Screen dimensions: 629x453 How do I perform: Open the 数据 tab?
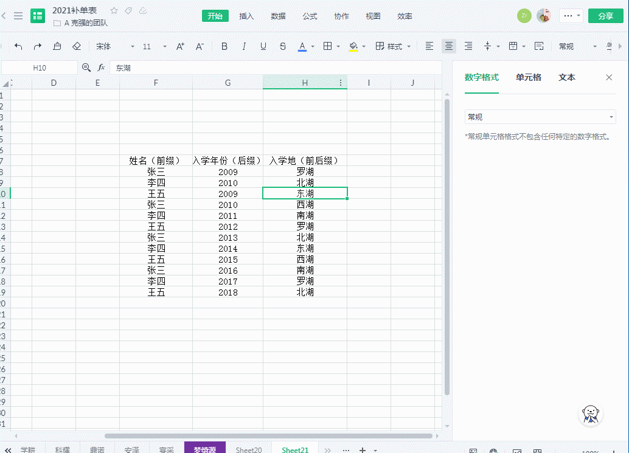278,16
